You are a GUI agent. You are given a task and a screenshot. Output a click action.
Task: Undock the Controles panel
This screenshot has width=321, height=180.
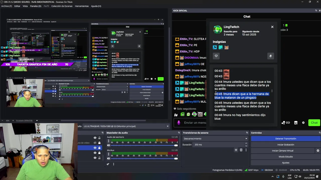(x=319, y=133)
